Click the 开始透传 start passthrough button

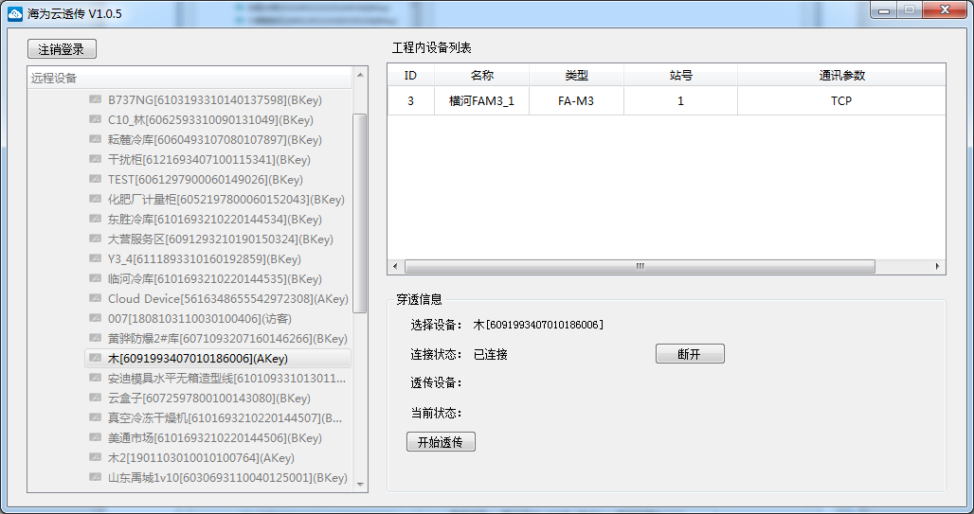[441, 442]
